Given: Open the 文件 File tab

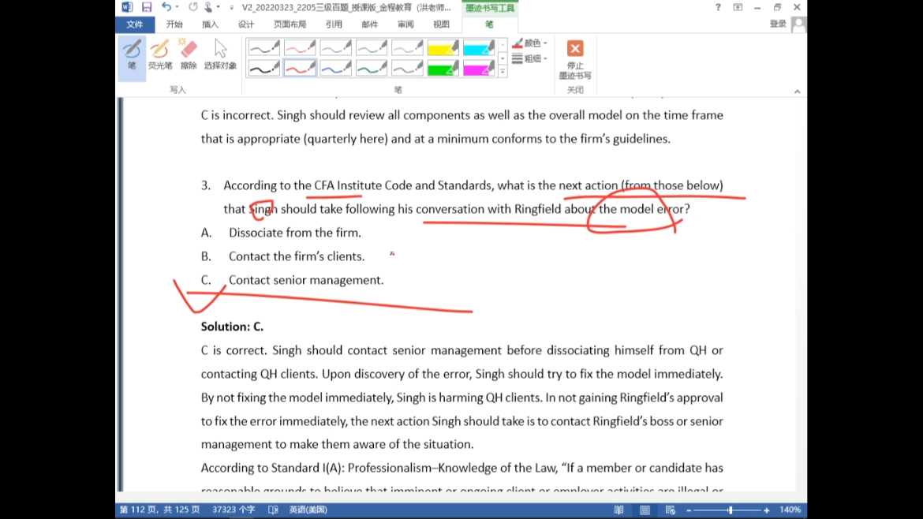Looking at the screenshot, I should 135,24.
